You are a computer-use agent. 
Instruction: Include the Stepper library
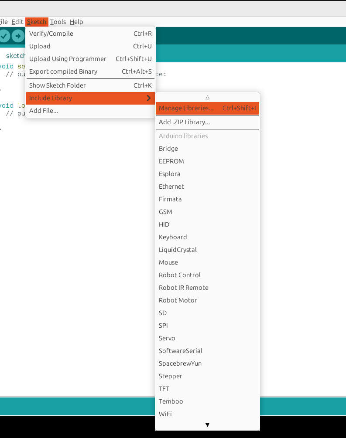207,376
